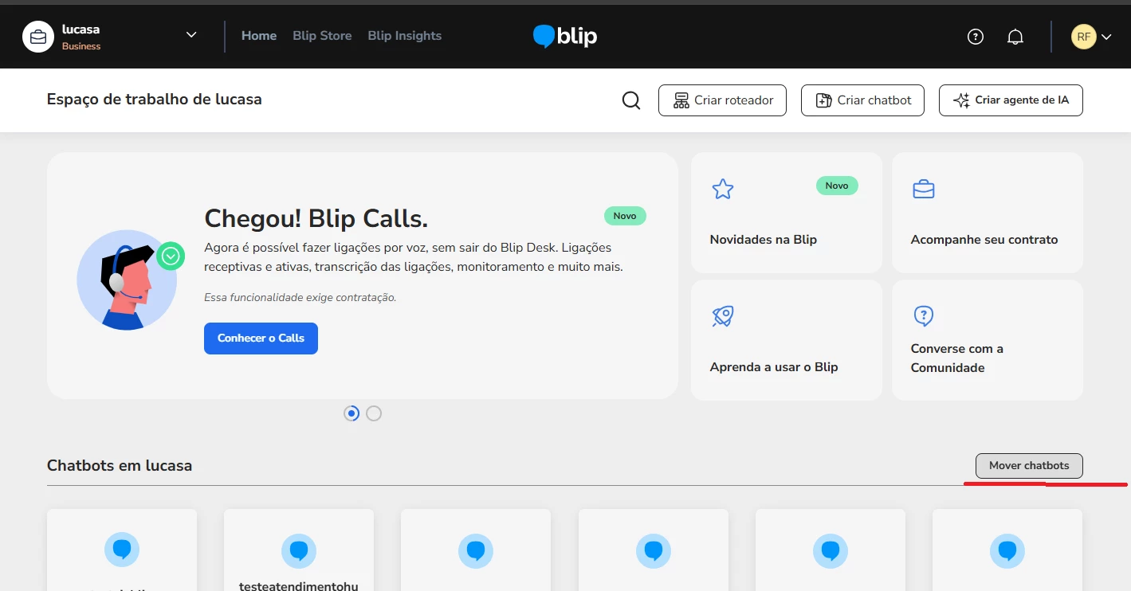Click the 'Essa funcionalidade exige contratação.' note
1131x591 pixels.
coord(300,298)
